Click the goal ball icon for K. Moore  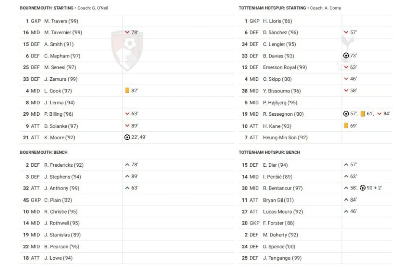[x=127, y=137]
